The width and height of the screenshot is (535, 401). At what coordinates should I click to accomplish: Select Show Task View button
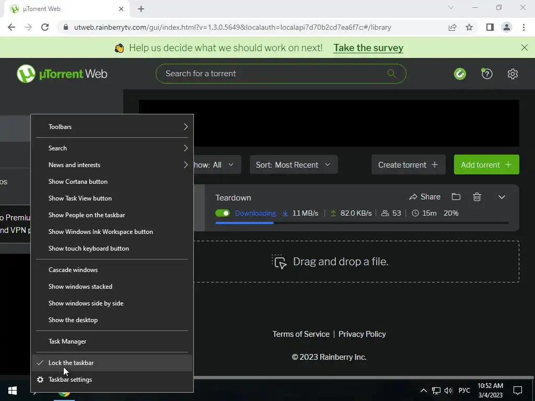[112, 198]
